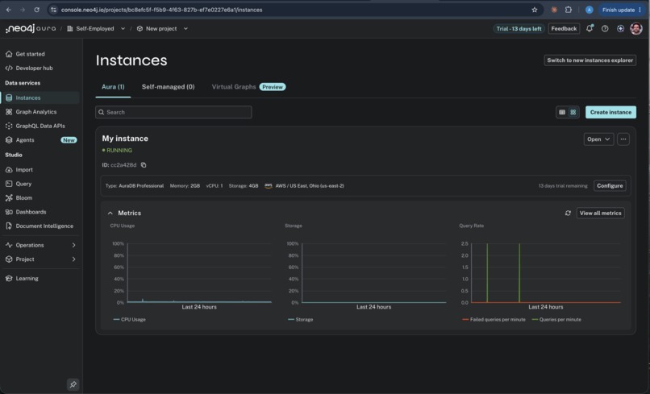Switch to new instances explorer
The image size is (650, 394).
[x=590, y=60]
